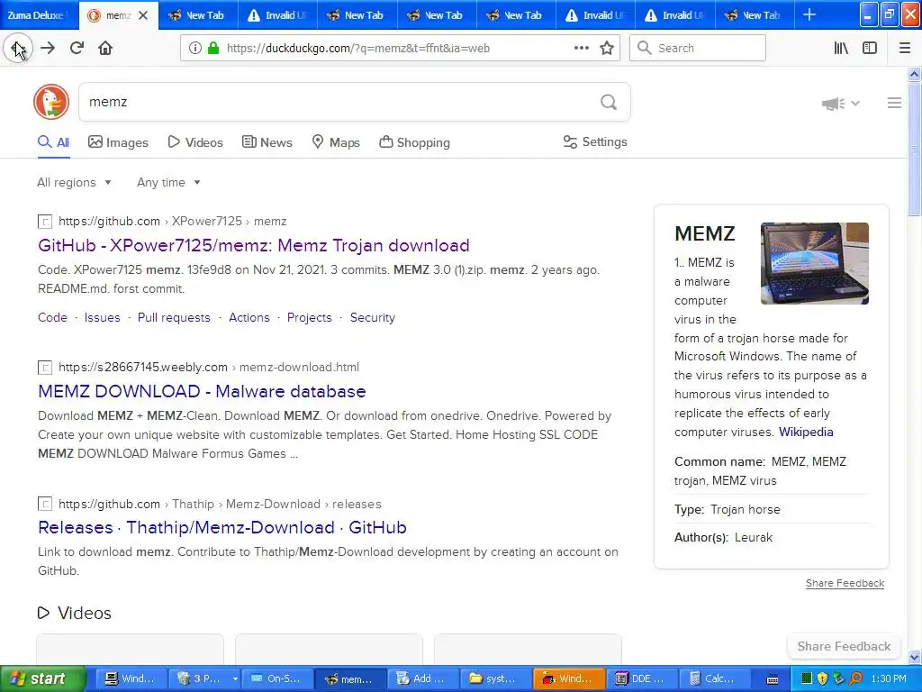
Task: Open the Firefox library icon
Action: tap(841, 49)
